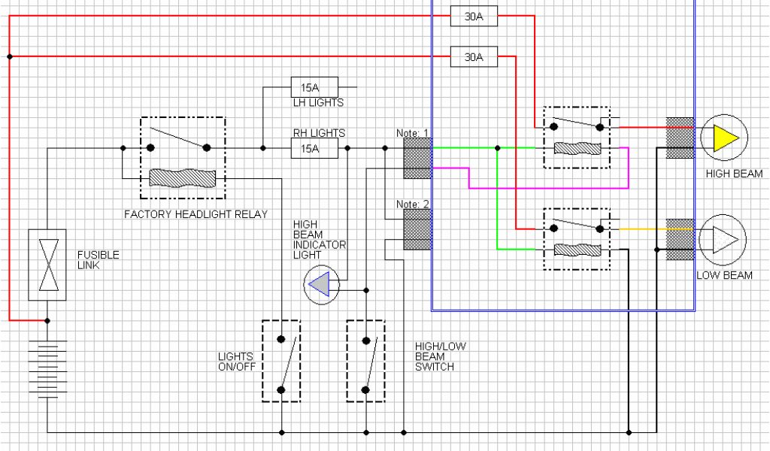770x451 pixels.
Task: Click the connector beside the high beam lamp
Action: pyautogui.click(x=681, y=138)
